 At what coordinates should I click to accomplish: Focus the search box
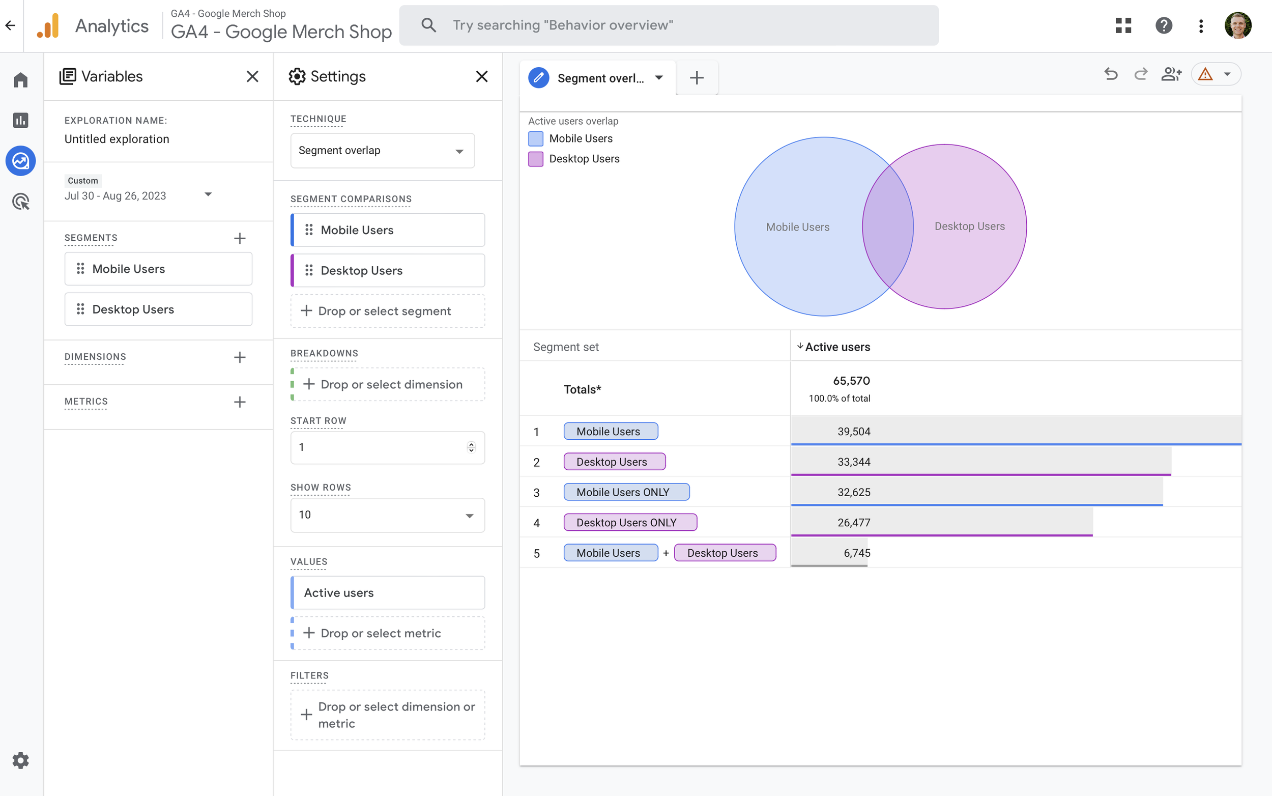(669, 25)
